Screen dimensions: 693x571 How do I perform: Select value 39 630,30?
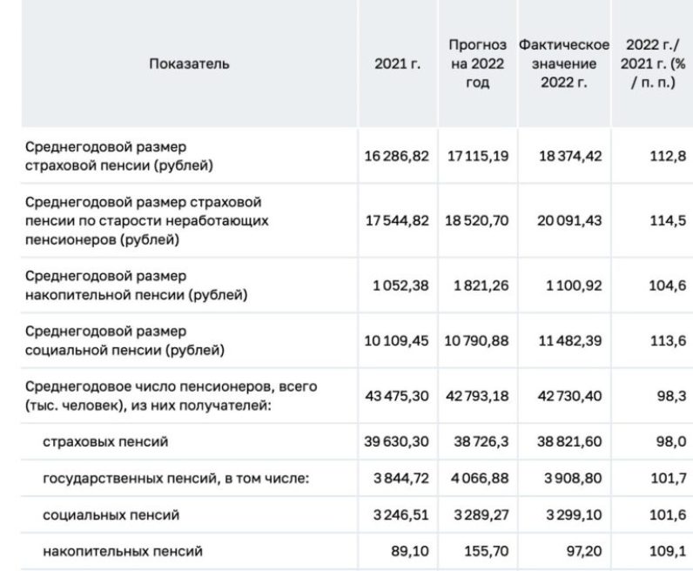point(396,441)
